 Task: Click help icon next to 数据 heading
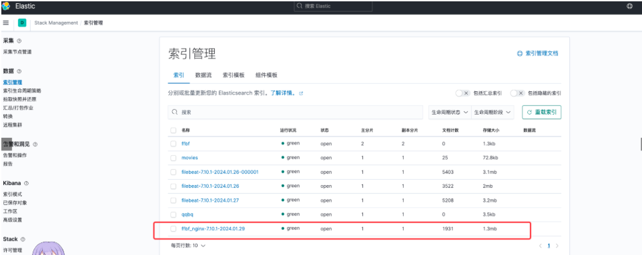click(x=19, y=71)
